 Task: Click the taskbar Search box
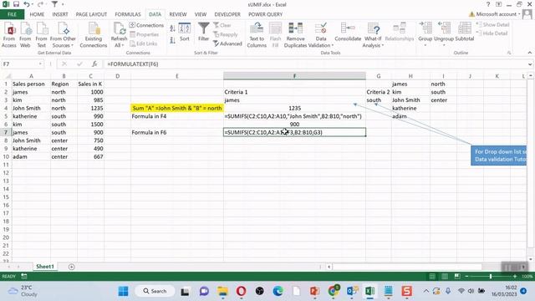(x=155, y=291)
